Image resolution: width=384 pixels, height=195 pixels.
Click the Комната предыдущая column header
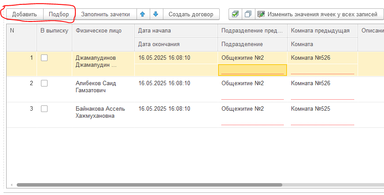click(322, 31)
